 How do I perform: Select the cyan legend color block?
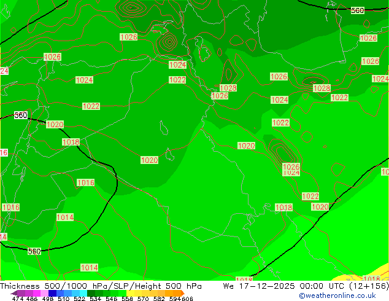tap(83, 293)
